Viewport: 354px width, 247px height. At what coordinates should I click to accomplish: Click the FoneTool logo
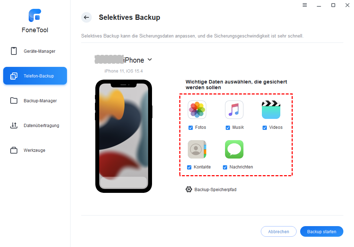point(35,16)
